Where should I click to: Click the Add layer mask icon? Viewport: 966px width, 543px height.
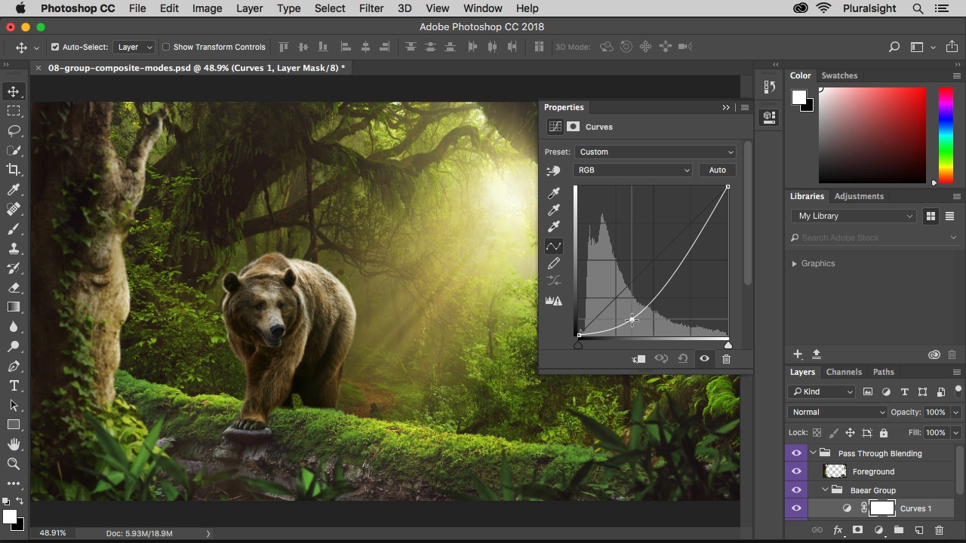(858, 530)
